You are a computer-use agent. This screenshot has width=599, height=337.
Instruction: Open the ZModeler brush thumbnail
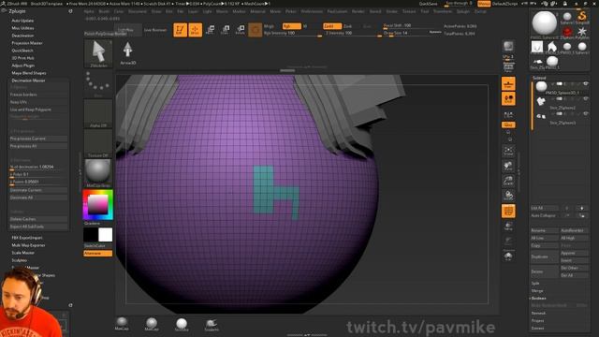click(98, 53)
